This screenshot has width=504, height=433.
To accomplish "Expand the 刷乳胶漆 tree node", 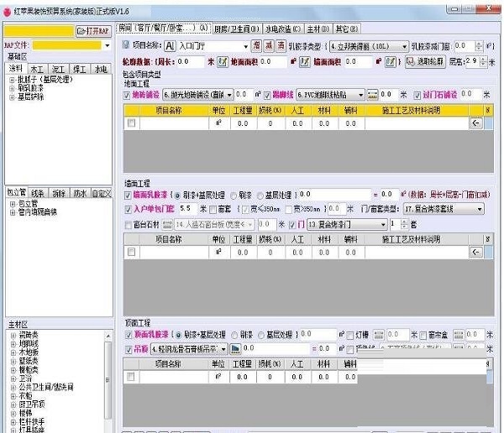I will pyautogui.click(x=12, y=88).
